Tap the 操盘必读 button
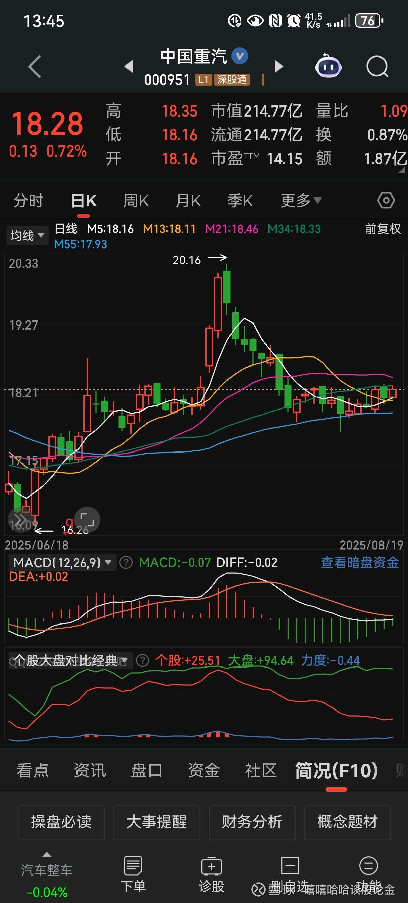 61,822
